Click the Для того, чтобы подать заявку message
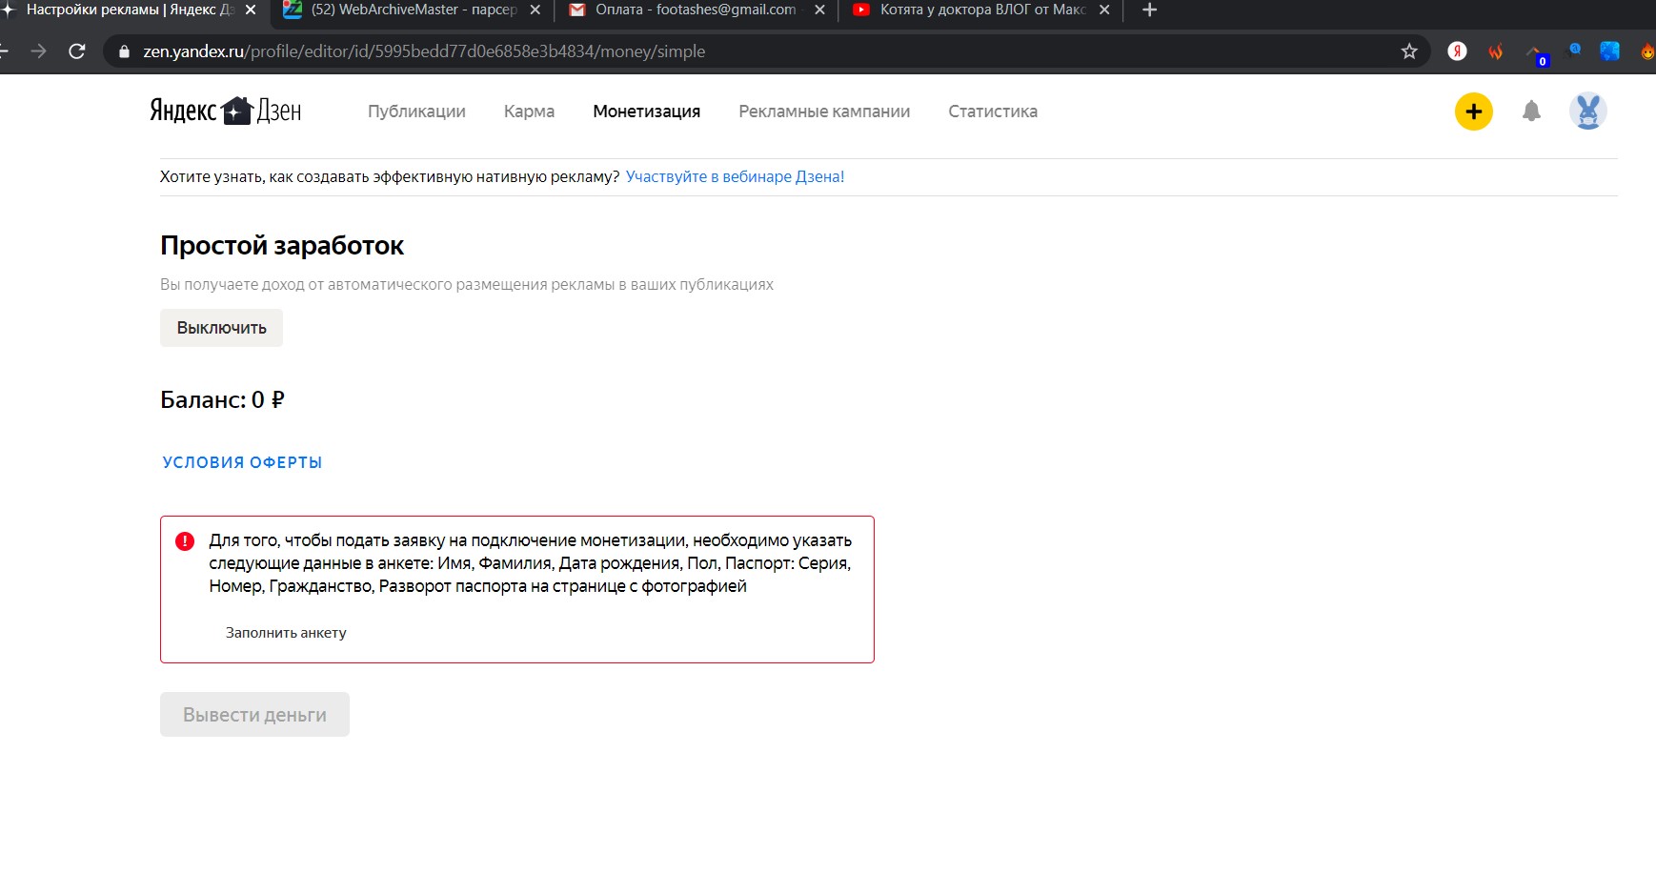This screenshot has height=895, width=1656. tap(531, 563)
